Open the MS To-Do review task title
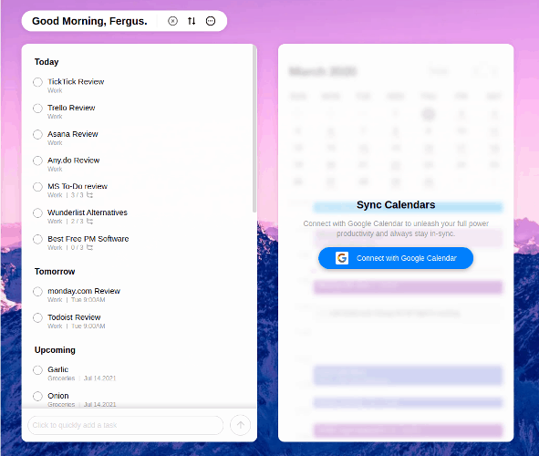This screenshot has width=539, height=456. (x=78, y=186)
